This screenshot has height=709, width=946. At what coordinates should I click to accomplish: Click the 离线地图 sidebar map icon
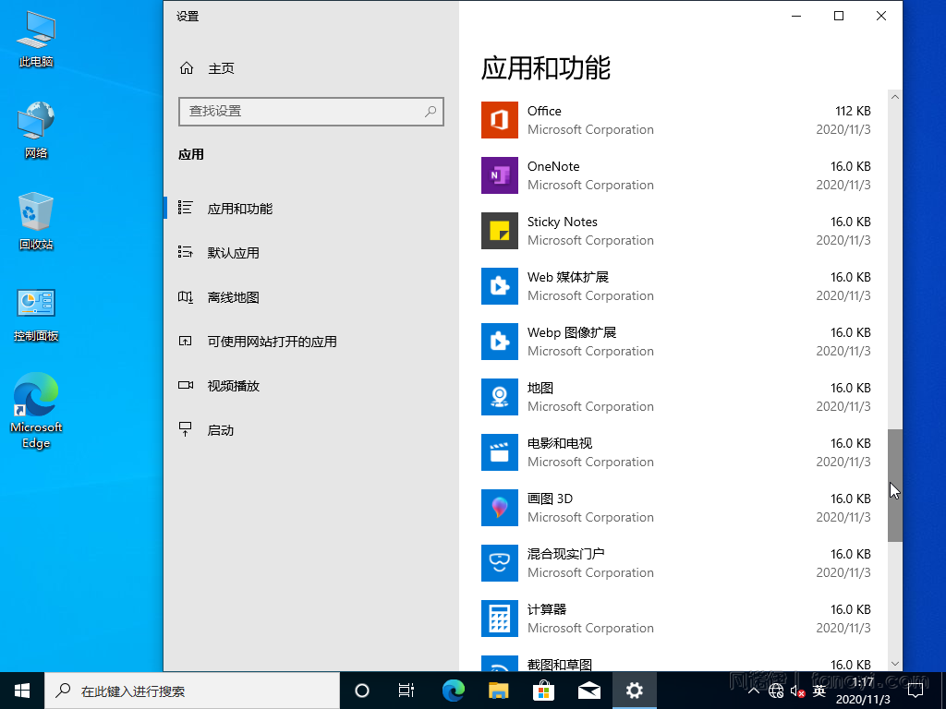tap(185, 296)
